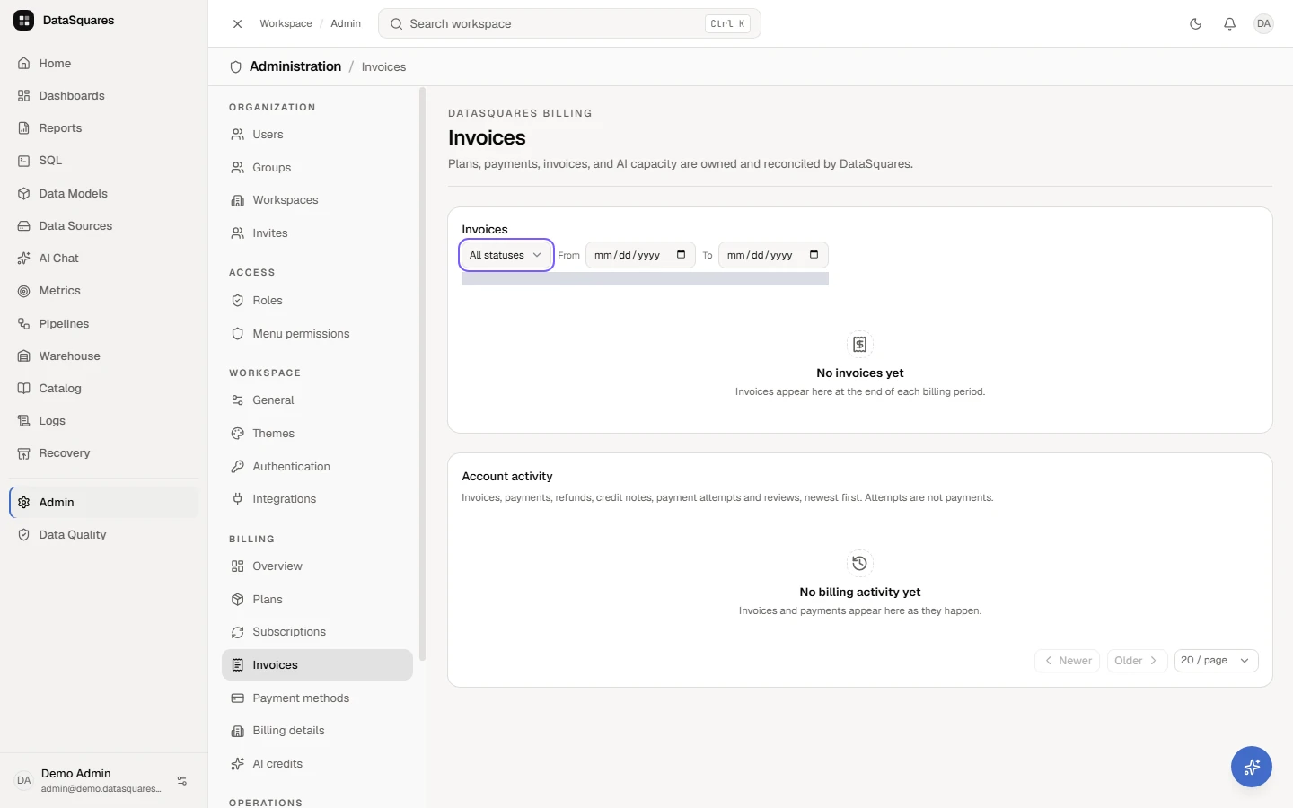
Task: Open the To date calendar picker icon
Action: (814, 255)
